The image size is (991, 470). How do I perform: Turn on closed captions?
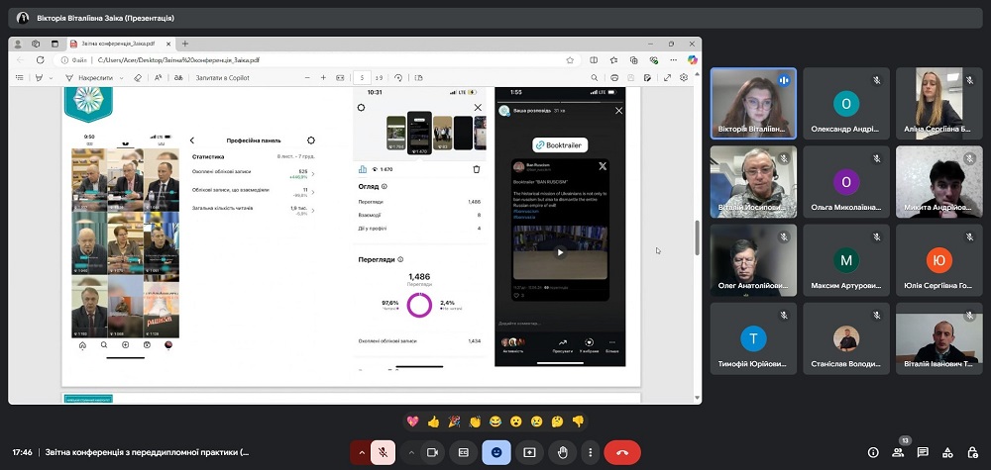click(x=463, y=452)
